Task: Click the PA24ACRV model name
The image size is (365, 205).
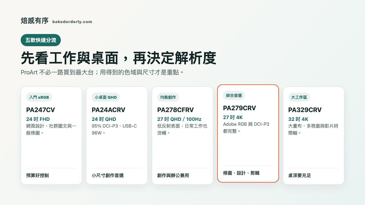Action: pyautogui.click(x=109, y=110)
